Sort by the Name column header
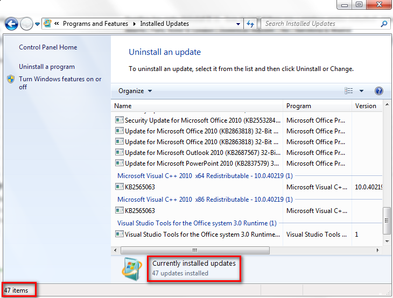Screen dimensions: 393x298 tap(197, 106)
